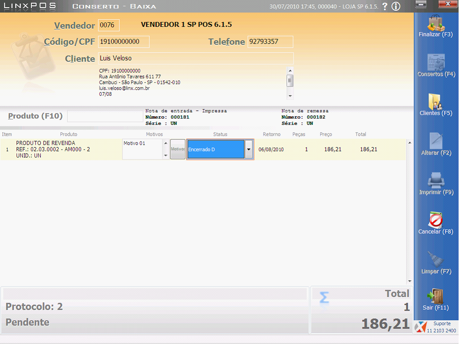Click the Status column header
This screenshot has height=344, width=459.
(220, 134)
